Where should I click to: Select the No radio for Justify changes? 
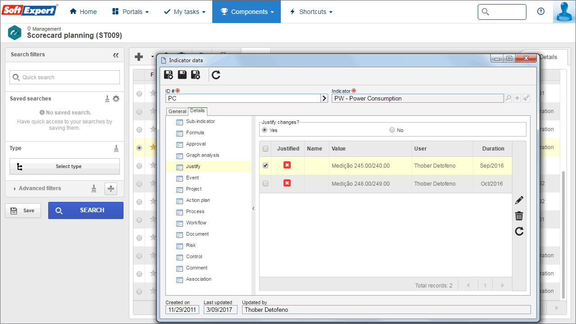tap(392, 130)
